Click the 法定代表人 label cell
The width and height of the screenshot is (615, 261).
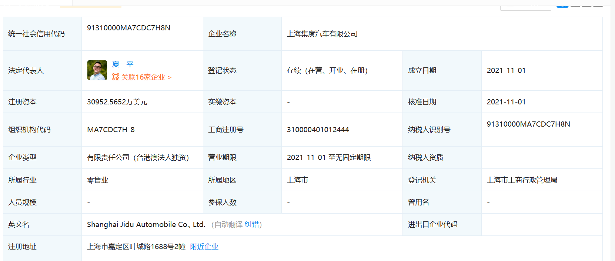click(42, 70)
